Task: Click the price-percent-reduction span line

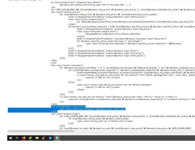Action: pos(133,43)
